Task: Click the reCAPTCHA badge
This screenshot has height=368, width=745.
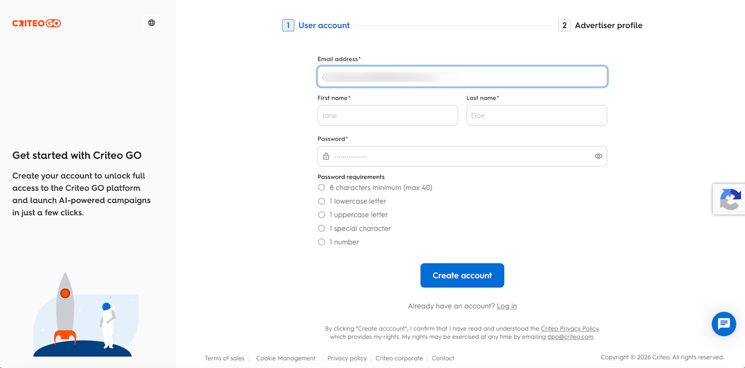Action: (729, 199)
